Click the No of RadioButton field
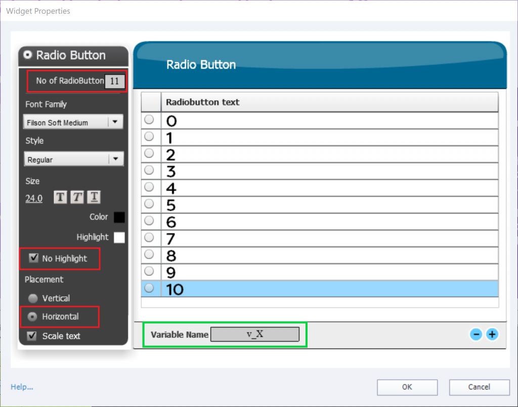The image size is (518, 407). 114,81
